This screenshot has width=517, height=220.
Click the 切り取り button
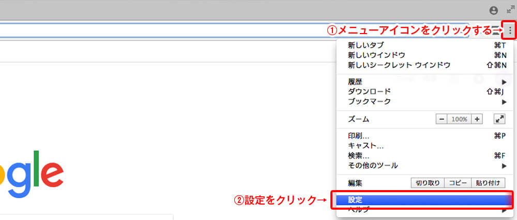pos(428,183)
